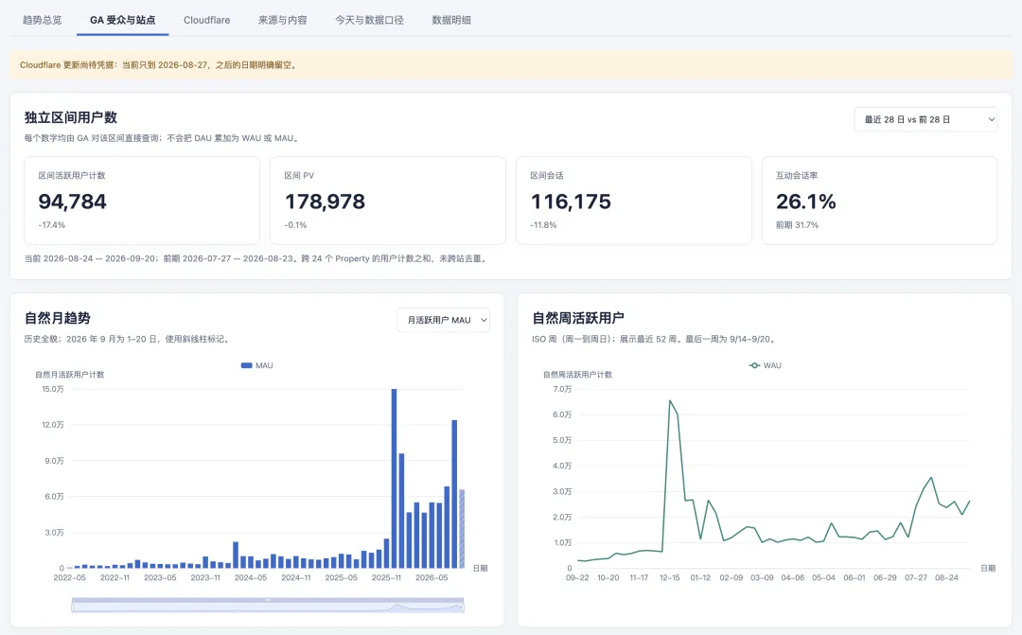
Task: Click the 自然周活跃用户计数 axis title
Action: tap(577, 375)
